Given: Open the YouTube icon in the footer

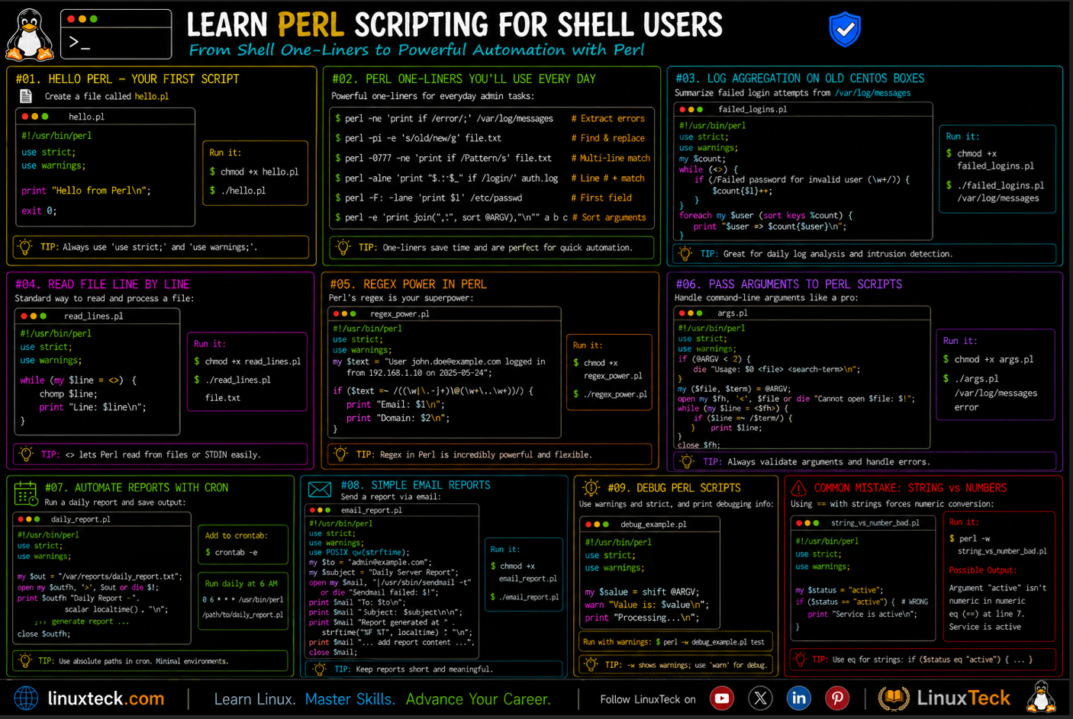Looking at the screenshot, I should coord(722,698).
